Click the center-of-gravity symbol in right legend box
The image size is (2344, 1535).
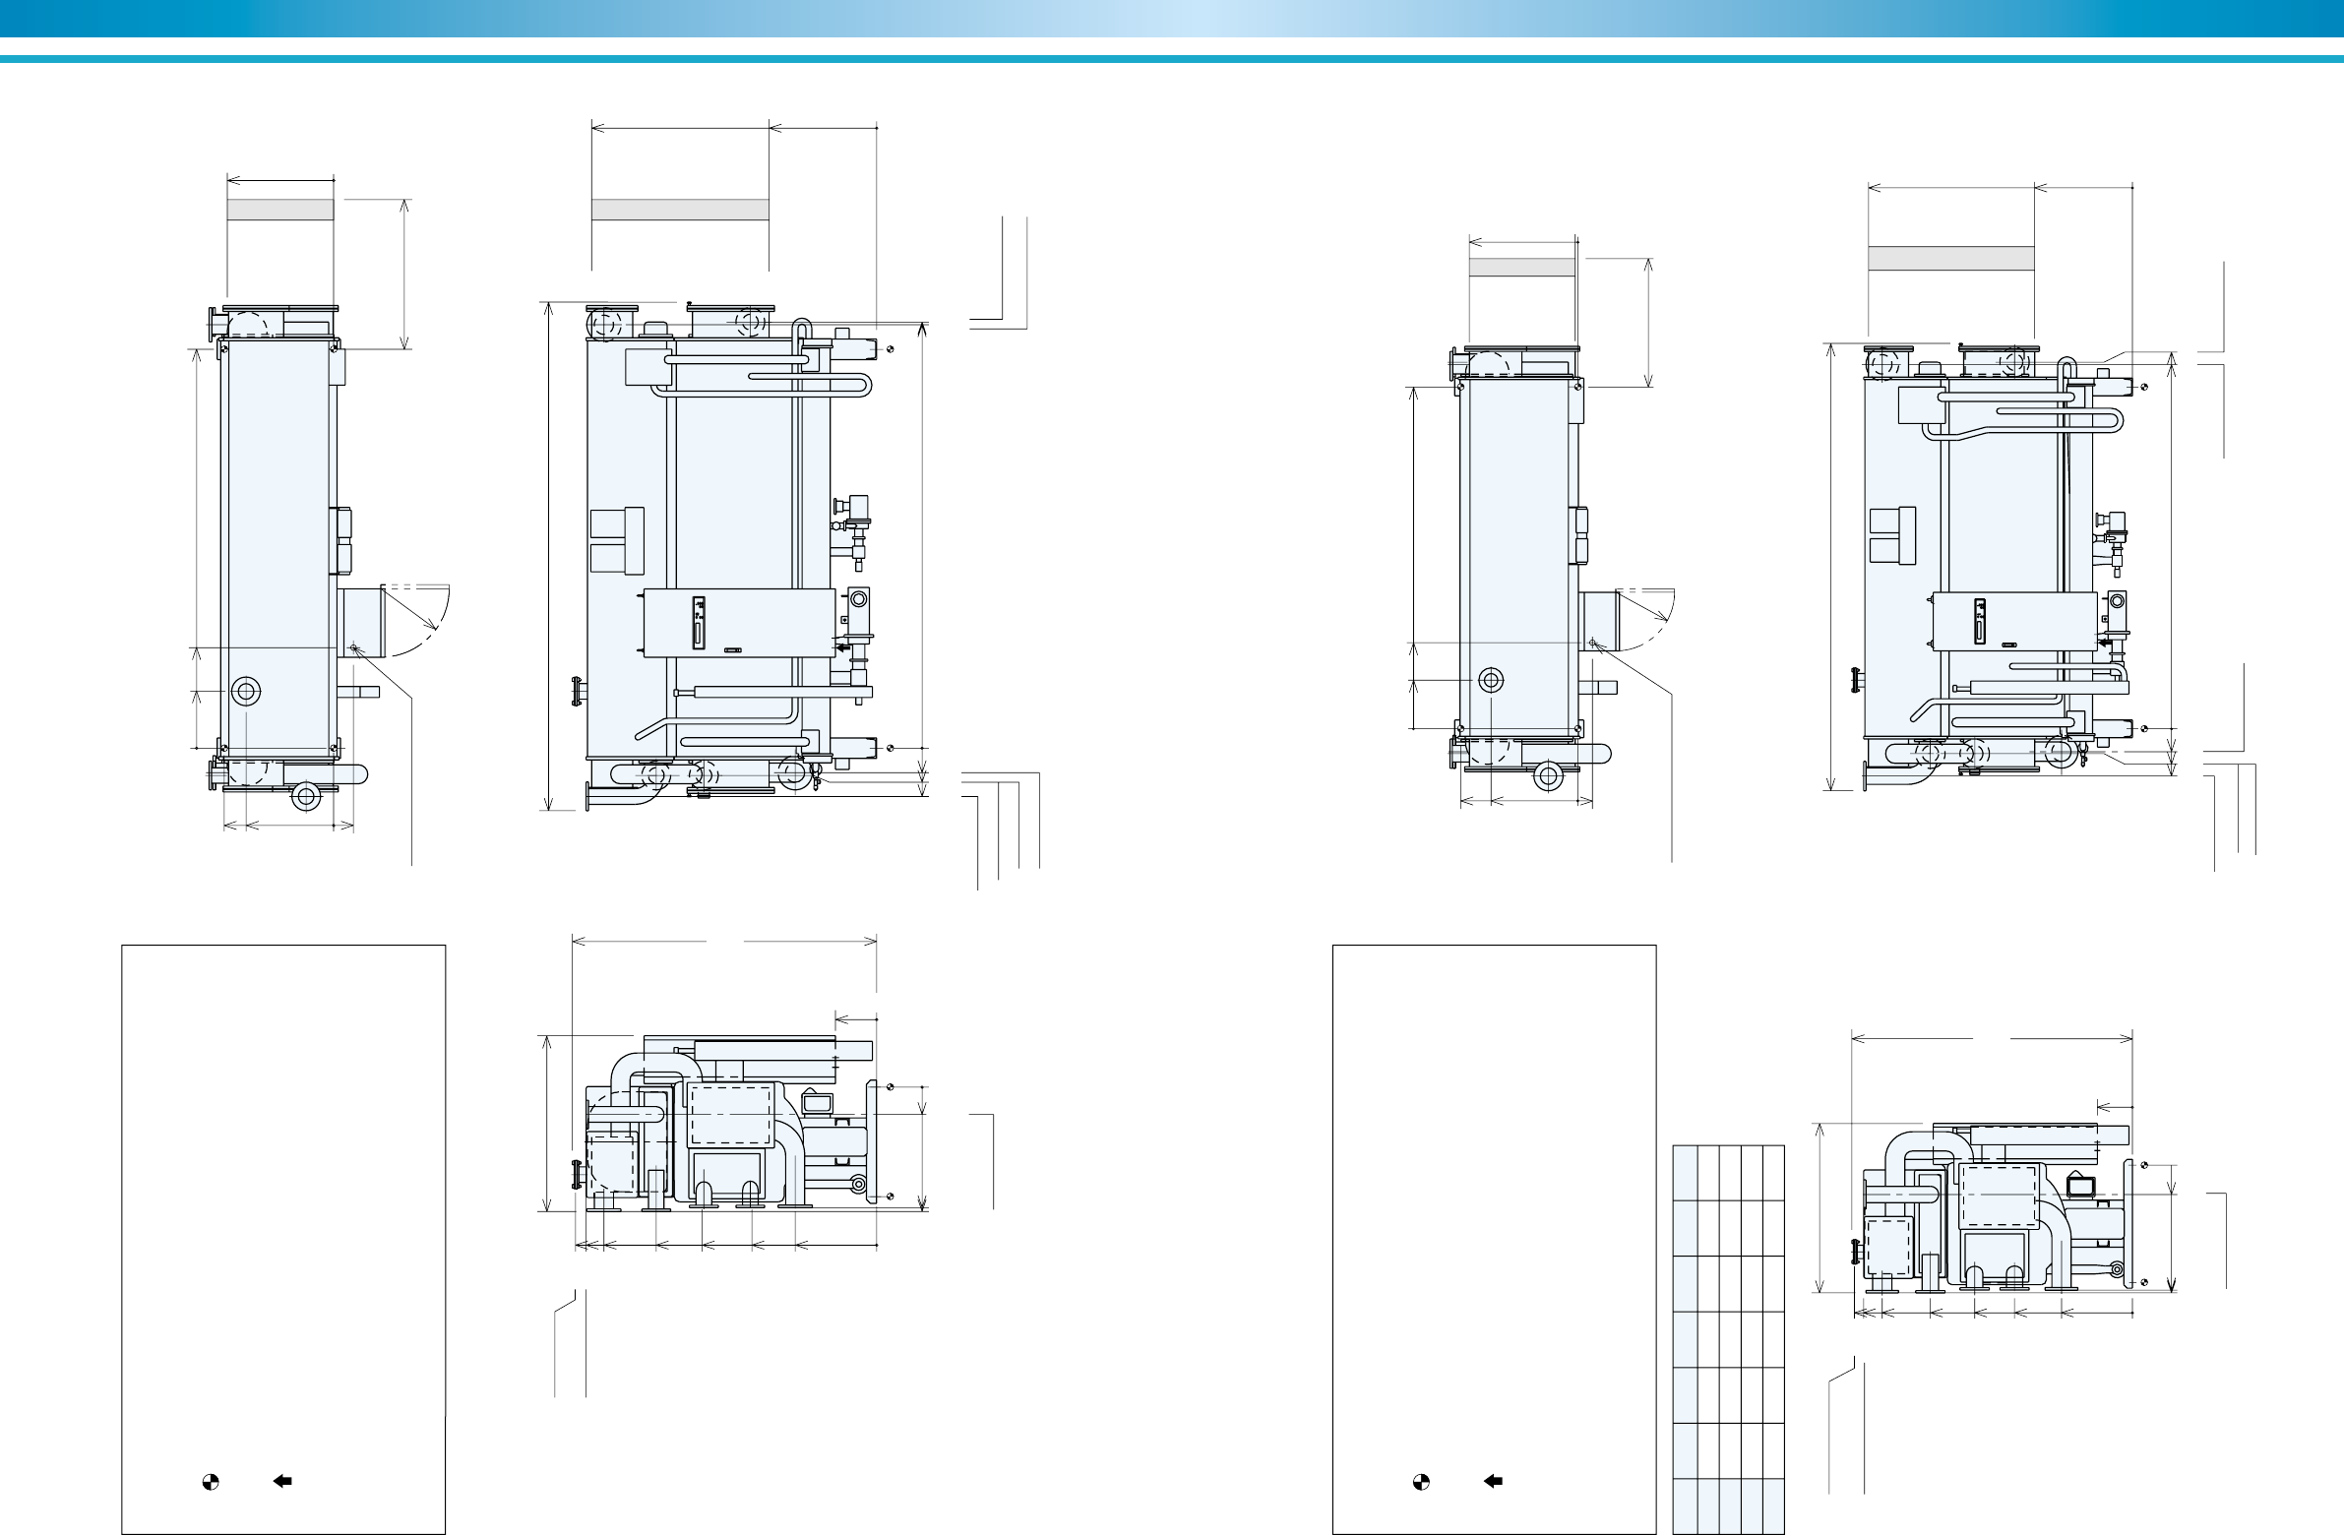(1421, 1481)
